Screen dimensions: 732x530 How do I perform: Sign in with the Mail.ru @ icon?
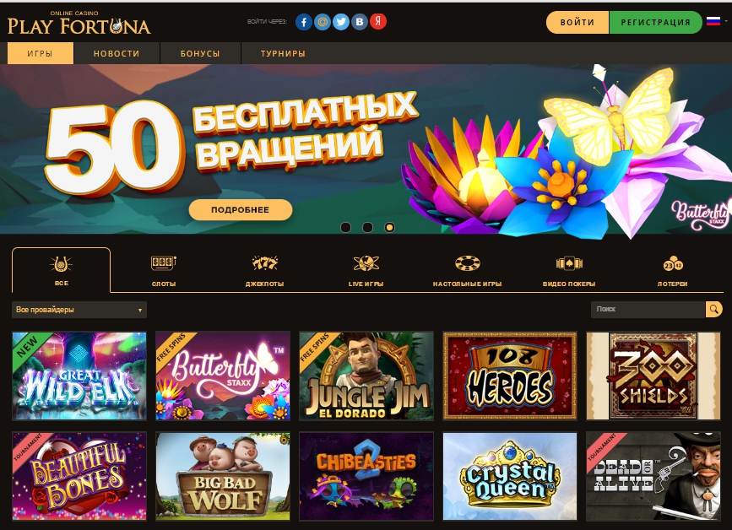coord(323,22)
